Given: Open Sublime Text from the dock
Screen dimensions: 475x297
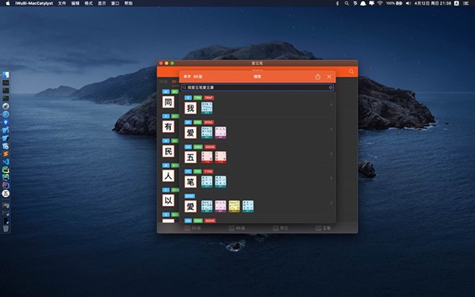Looking at the screenshot, I should coord(6,154).
